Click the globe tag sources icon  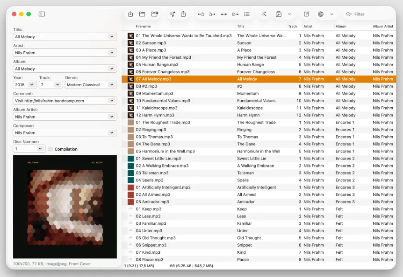(321, 14)
